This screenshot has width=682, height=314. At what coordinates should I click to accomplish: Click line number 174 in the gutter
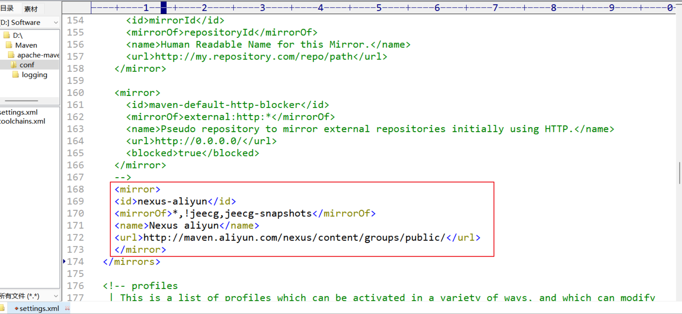[75, 261]
